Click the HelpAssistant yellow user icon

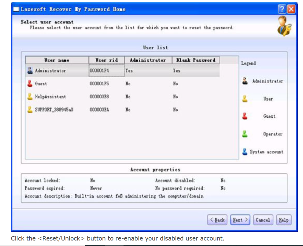[30, 97]
